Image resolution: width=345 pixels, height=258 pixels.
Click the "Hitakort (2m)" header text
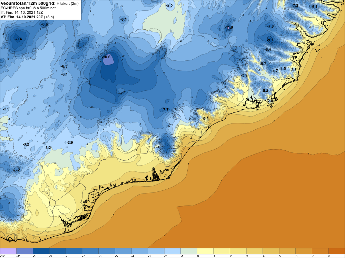pos(67,4)
